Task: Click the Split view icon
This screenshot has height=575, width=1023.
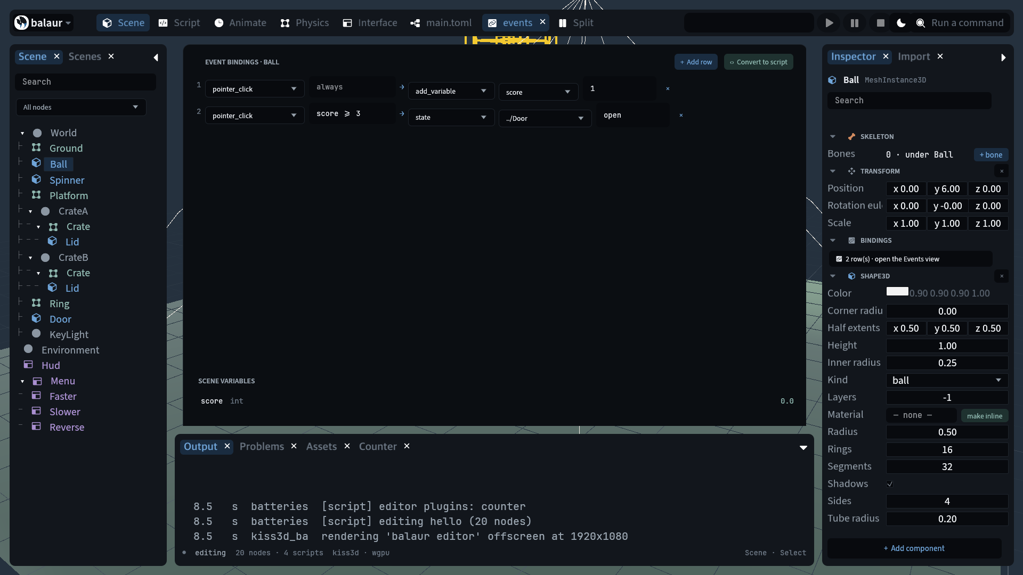Action: 563,23
